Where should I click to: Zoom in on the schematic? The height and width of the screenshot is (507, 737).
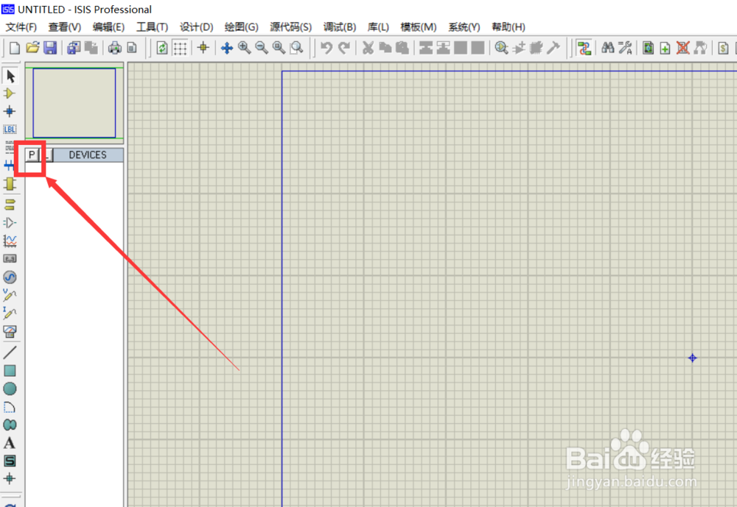coord(245,48)
